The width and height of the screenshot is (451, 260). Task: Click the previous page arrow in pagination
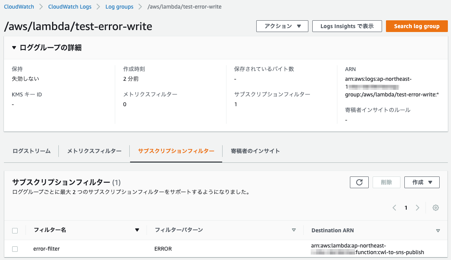pyautogui.click(x=394, y=208)
